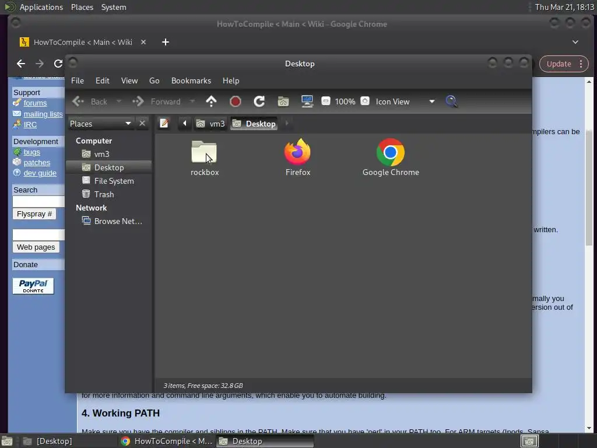Click right arrow of path bar

coord(287,123)
